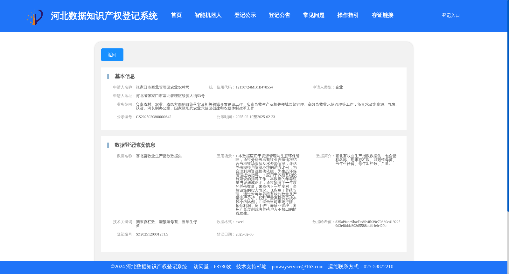The height and width of the screenshot is (274, 509).
Task: Select data format value excel
Action: (240, 222)
